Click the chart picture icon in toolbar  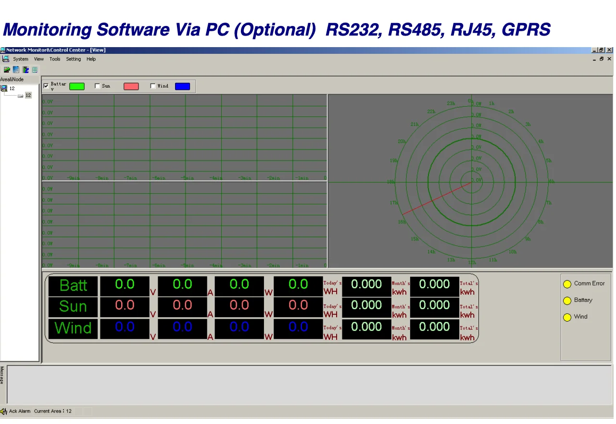tap(7, 70)
